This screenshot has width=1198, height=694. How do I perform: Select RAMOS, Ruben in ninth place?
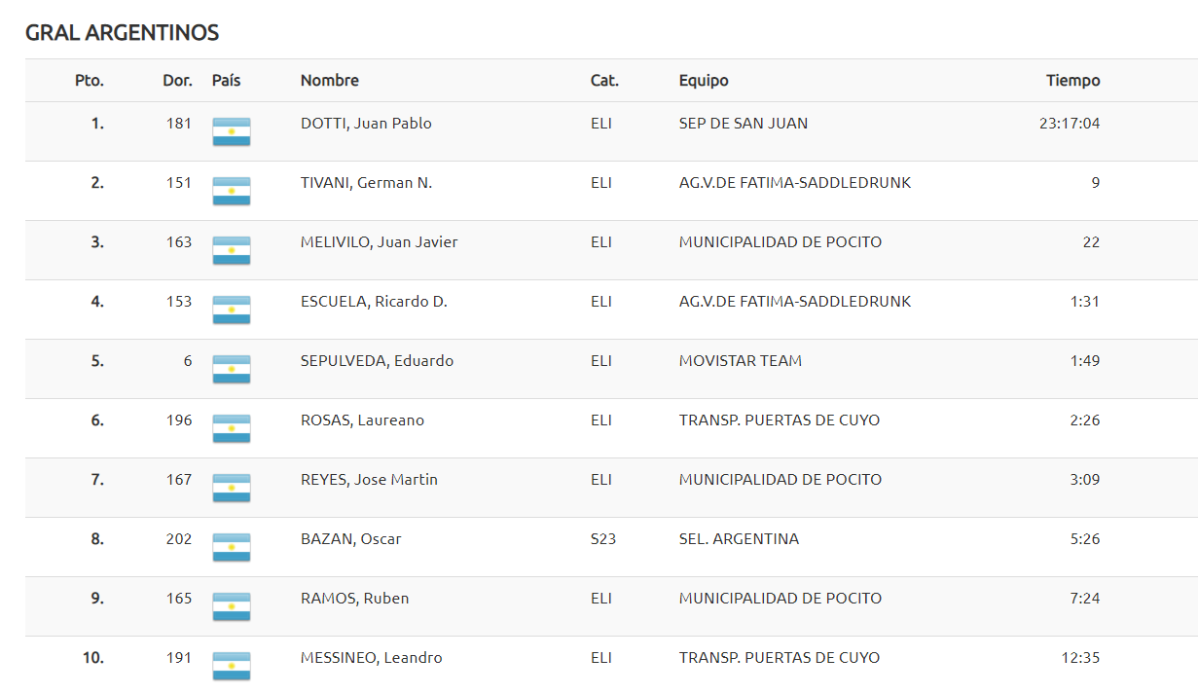coord(354,599)
